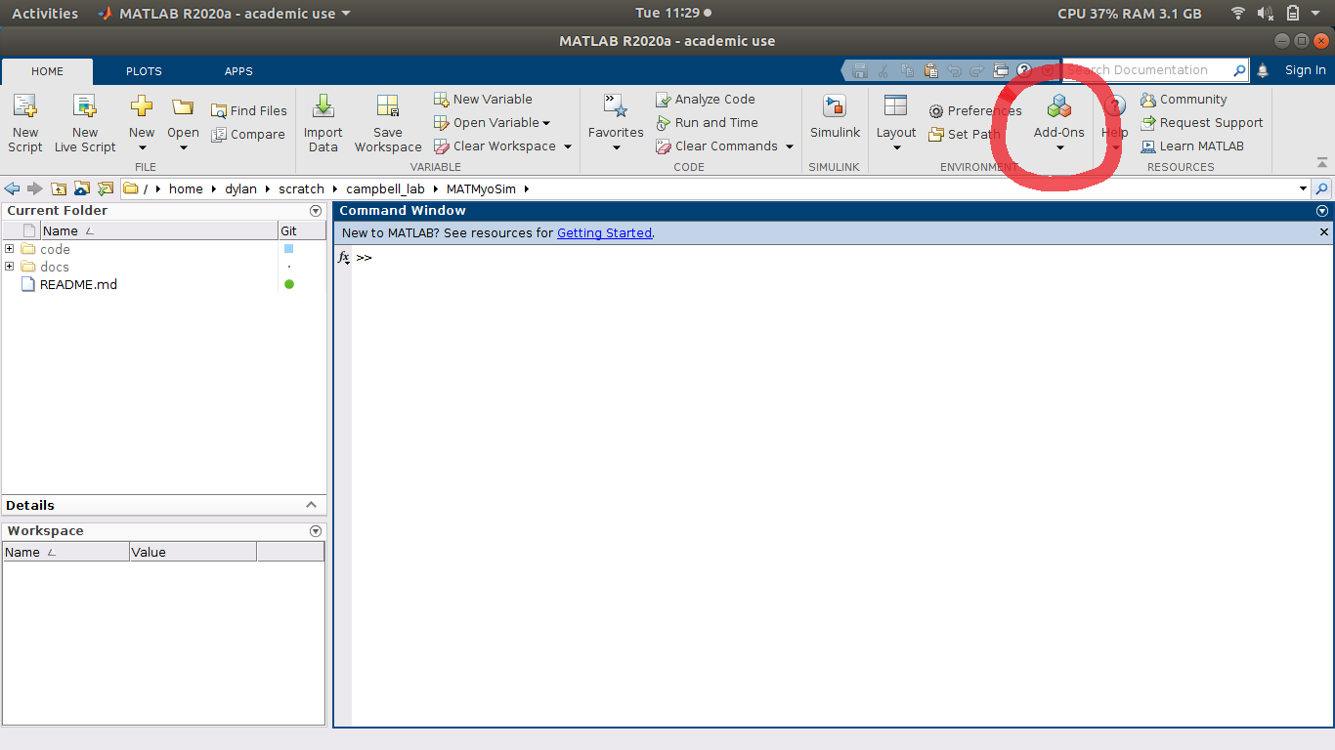Click Run and Time button

(x=708, y=122)
